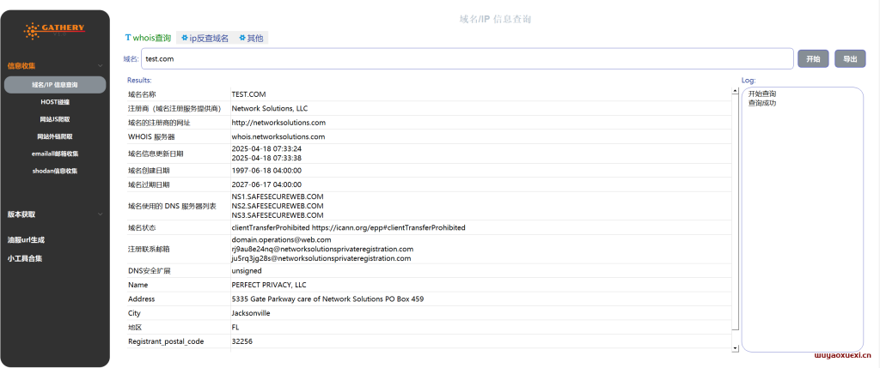
Task: Open 小工具合集 in the sidebar
Action: pyautogui.click(x=25, y=259)
